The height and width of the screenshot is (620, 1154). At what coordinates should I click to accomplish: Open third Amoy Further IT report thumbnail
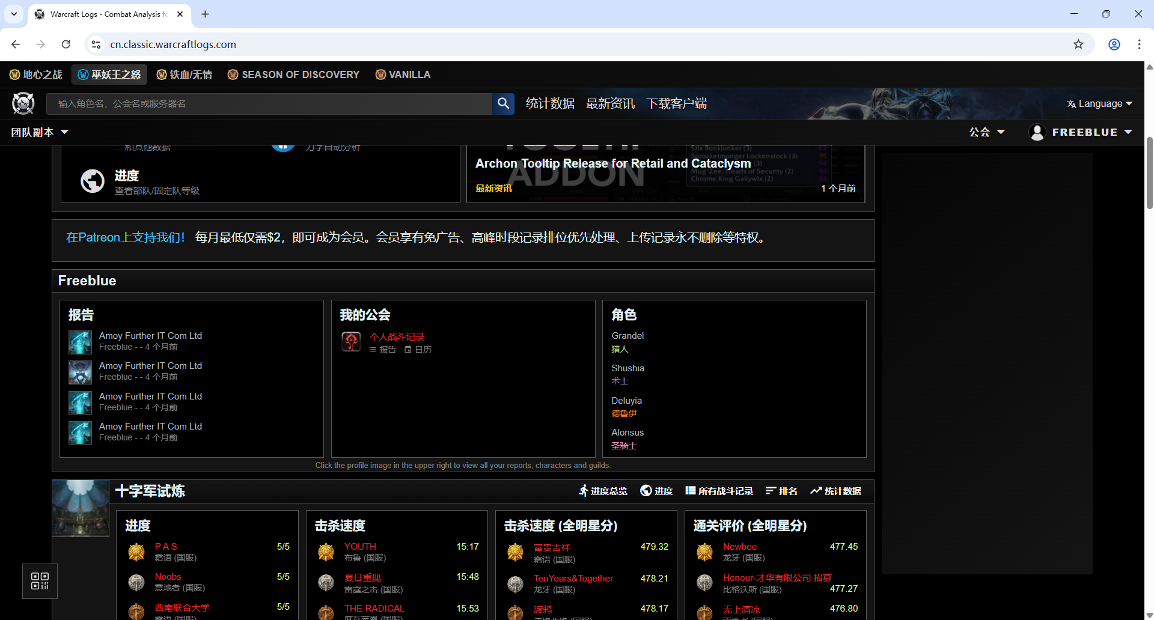[80, 403]
